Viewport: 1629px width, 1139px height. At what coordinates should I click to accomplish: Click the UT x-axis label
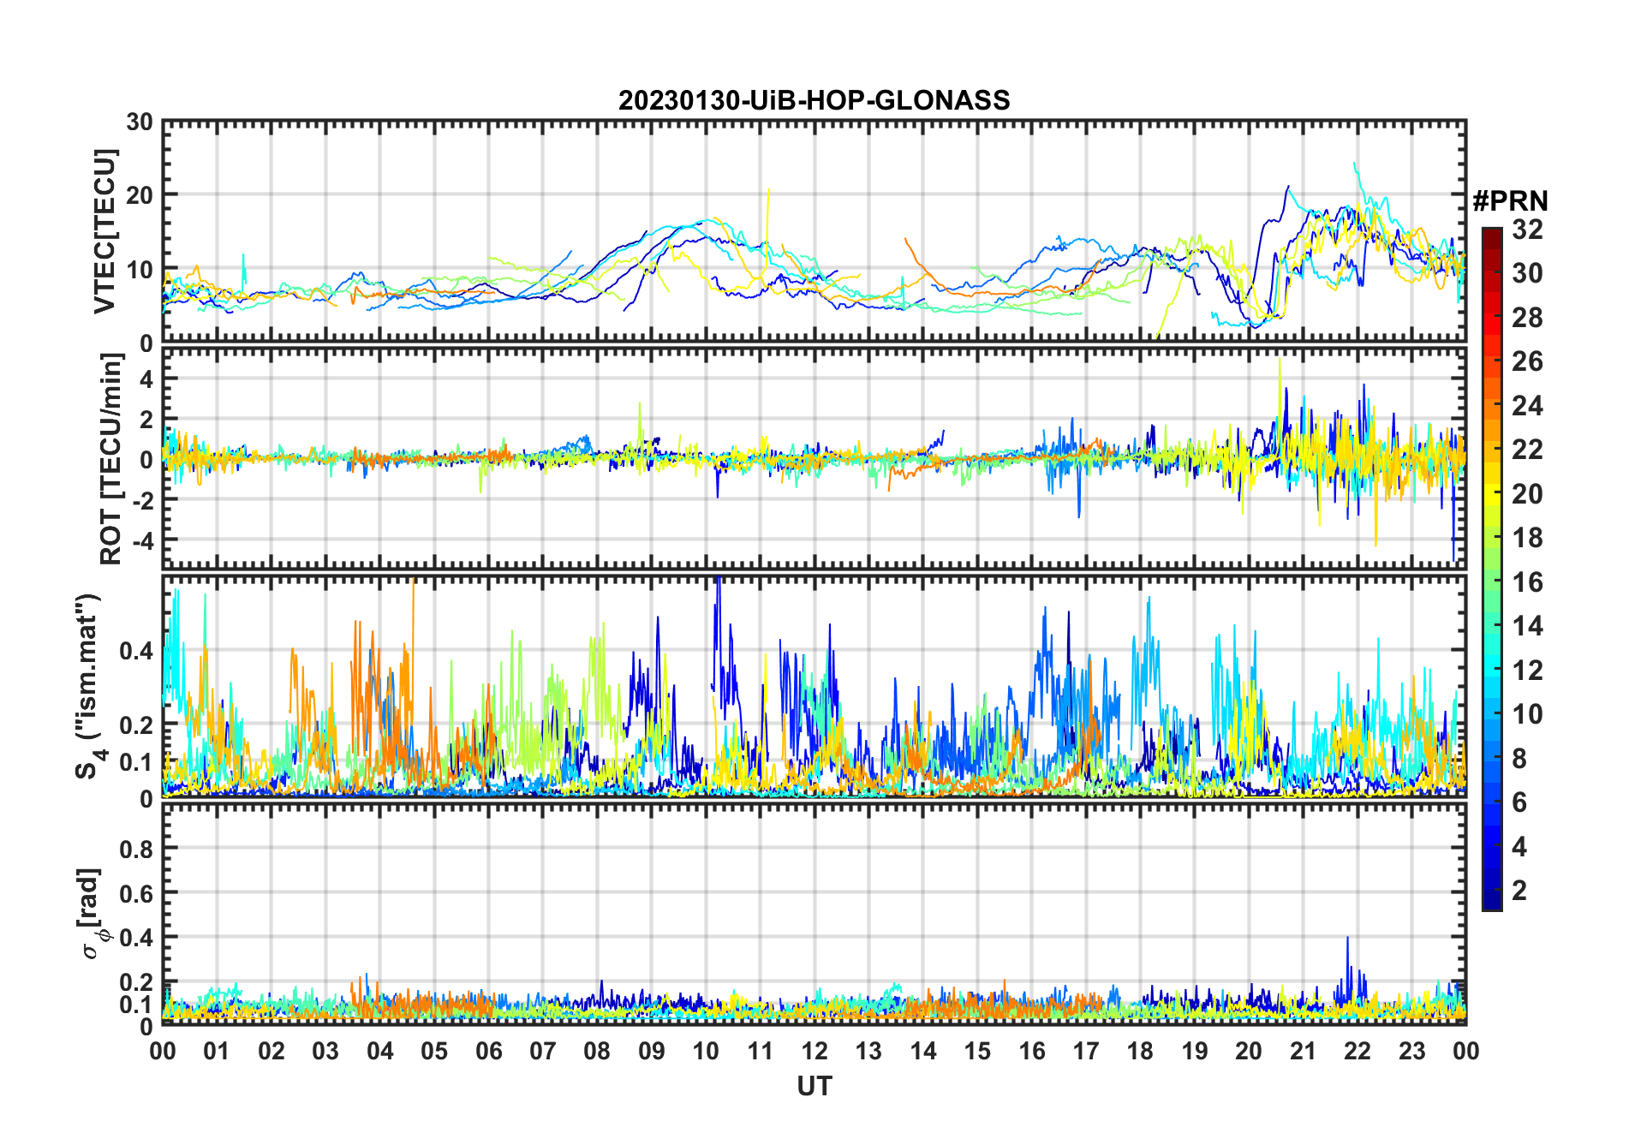(814, 1086)
